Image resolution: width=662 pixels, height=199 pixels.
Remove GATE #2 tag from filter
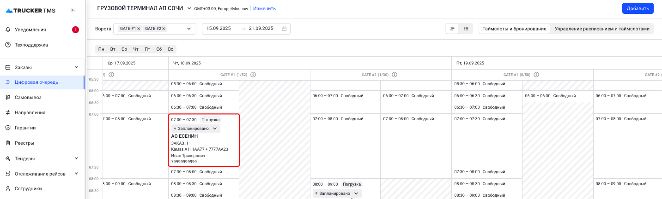[164, 29]
